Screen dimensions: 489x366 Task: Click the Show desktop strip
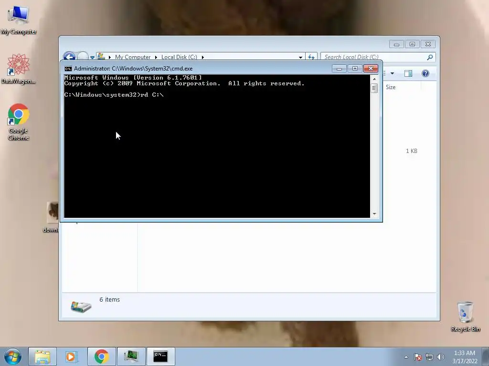click(x=486, y=356)
